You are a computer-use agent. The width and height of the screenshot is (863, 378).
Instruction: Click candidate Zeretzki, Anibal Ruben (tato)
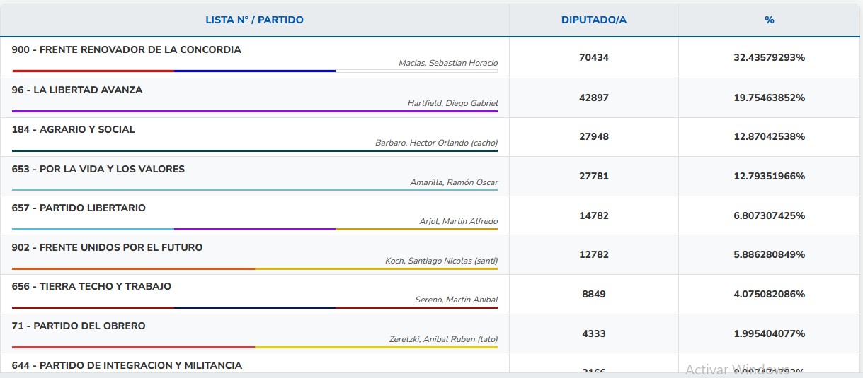point(443,339)
